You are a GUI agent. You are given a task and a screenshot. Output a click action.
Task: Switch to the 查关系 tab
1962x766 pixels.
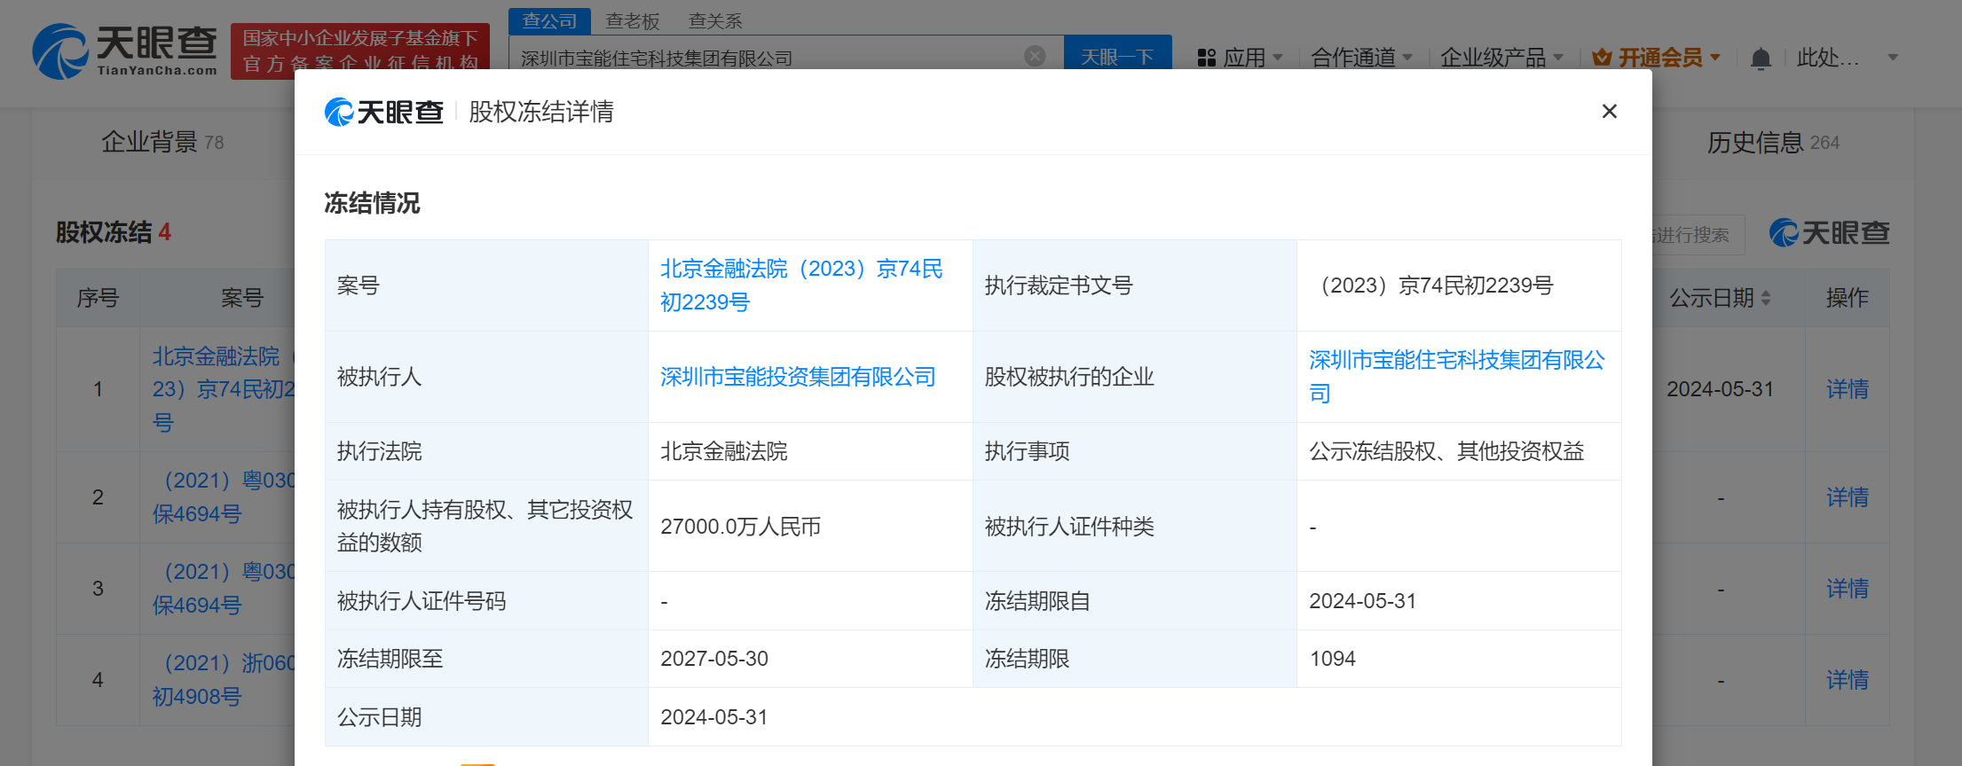715,20
